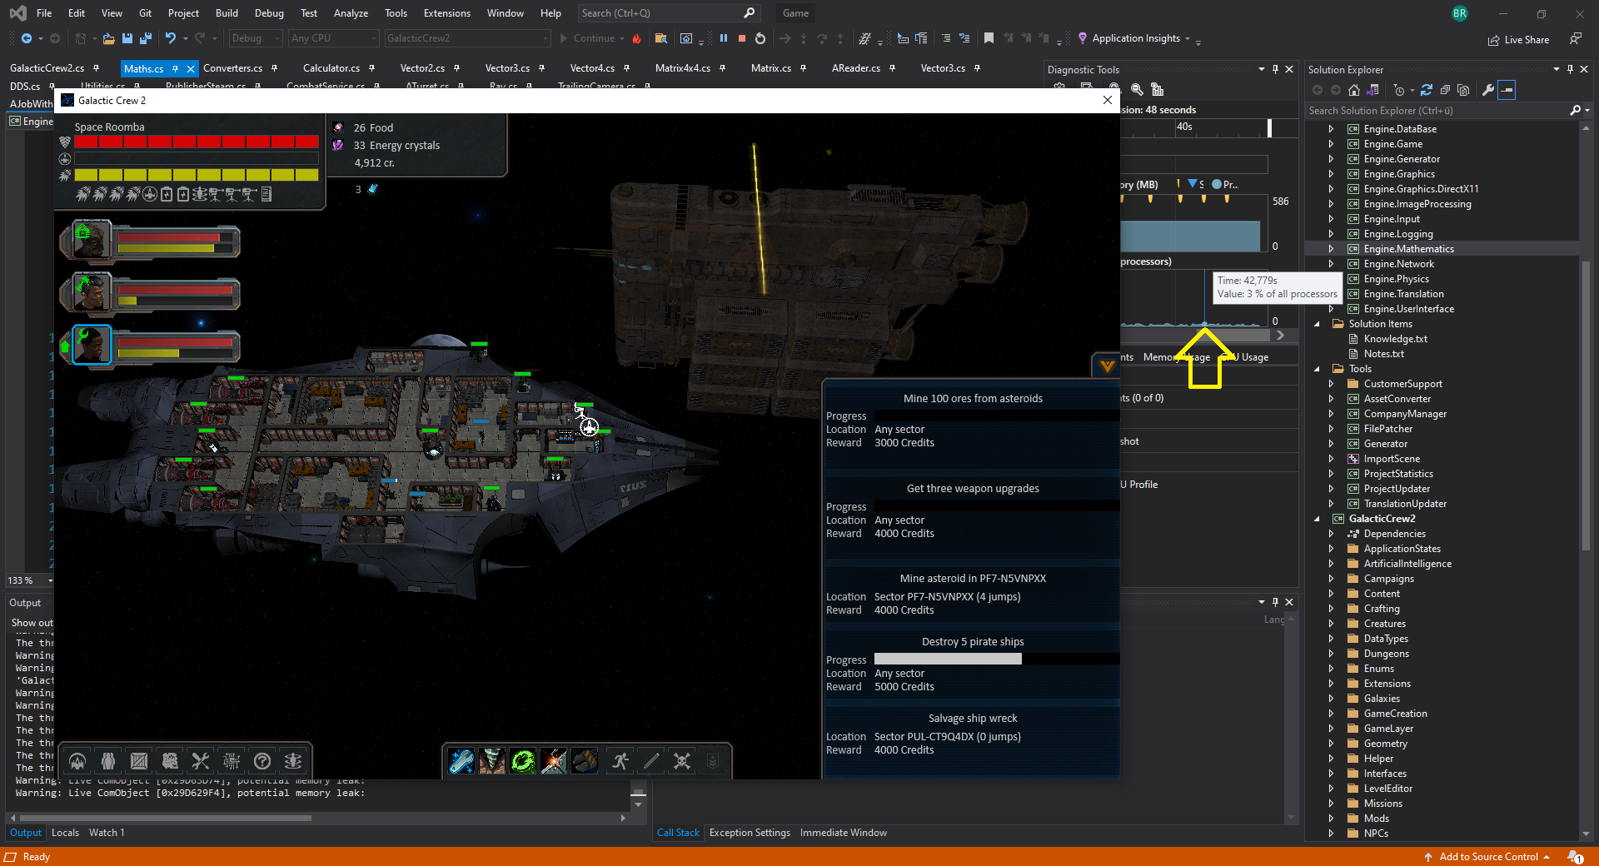1599x866 pixels.
Task: Sync Solution Explorer with the refresh icon
Action: [1427, 90]
